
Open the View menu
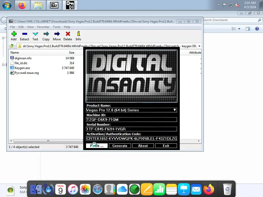click(30, 27)
